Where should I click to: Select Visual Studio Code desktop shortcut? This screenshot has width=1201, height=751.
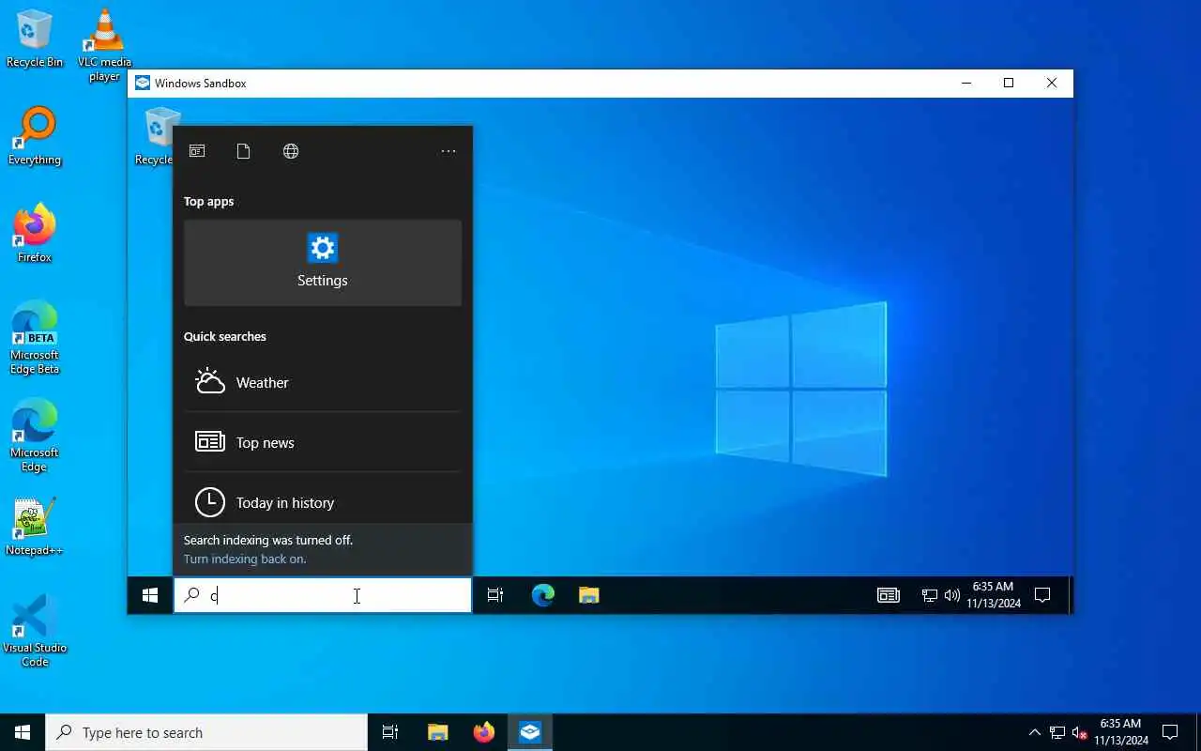coord(35,631)
